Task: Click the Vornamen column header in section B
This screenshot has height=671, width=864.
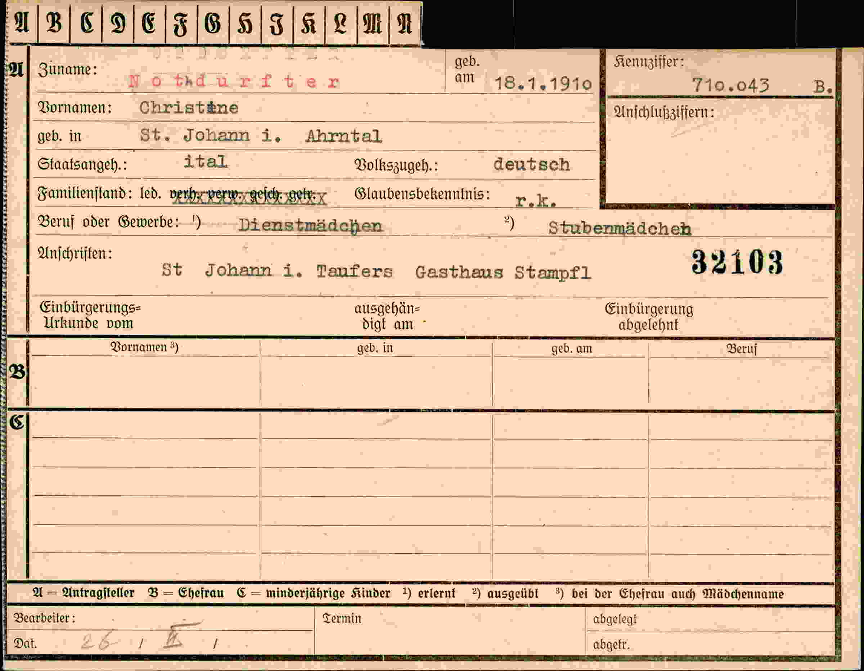Action: click(x=144, y=347)
